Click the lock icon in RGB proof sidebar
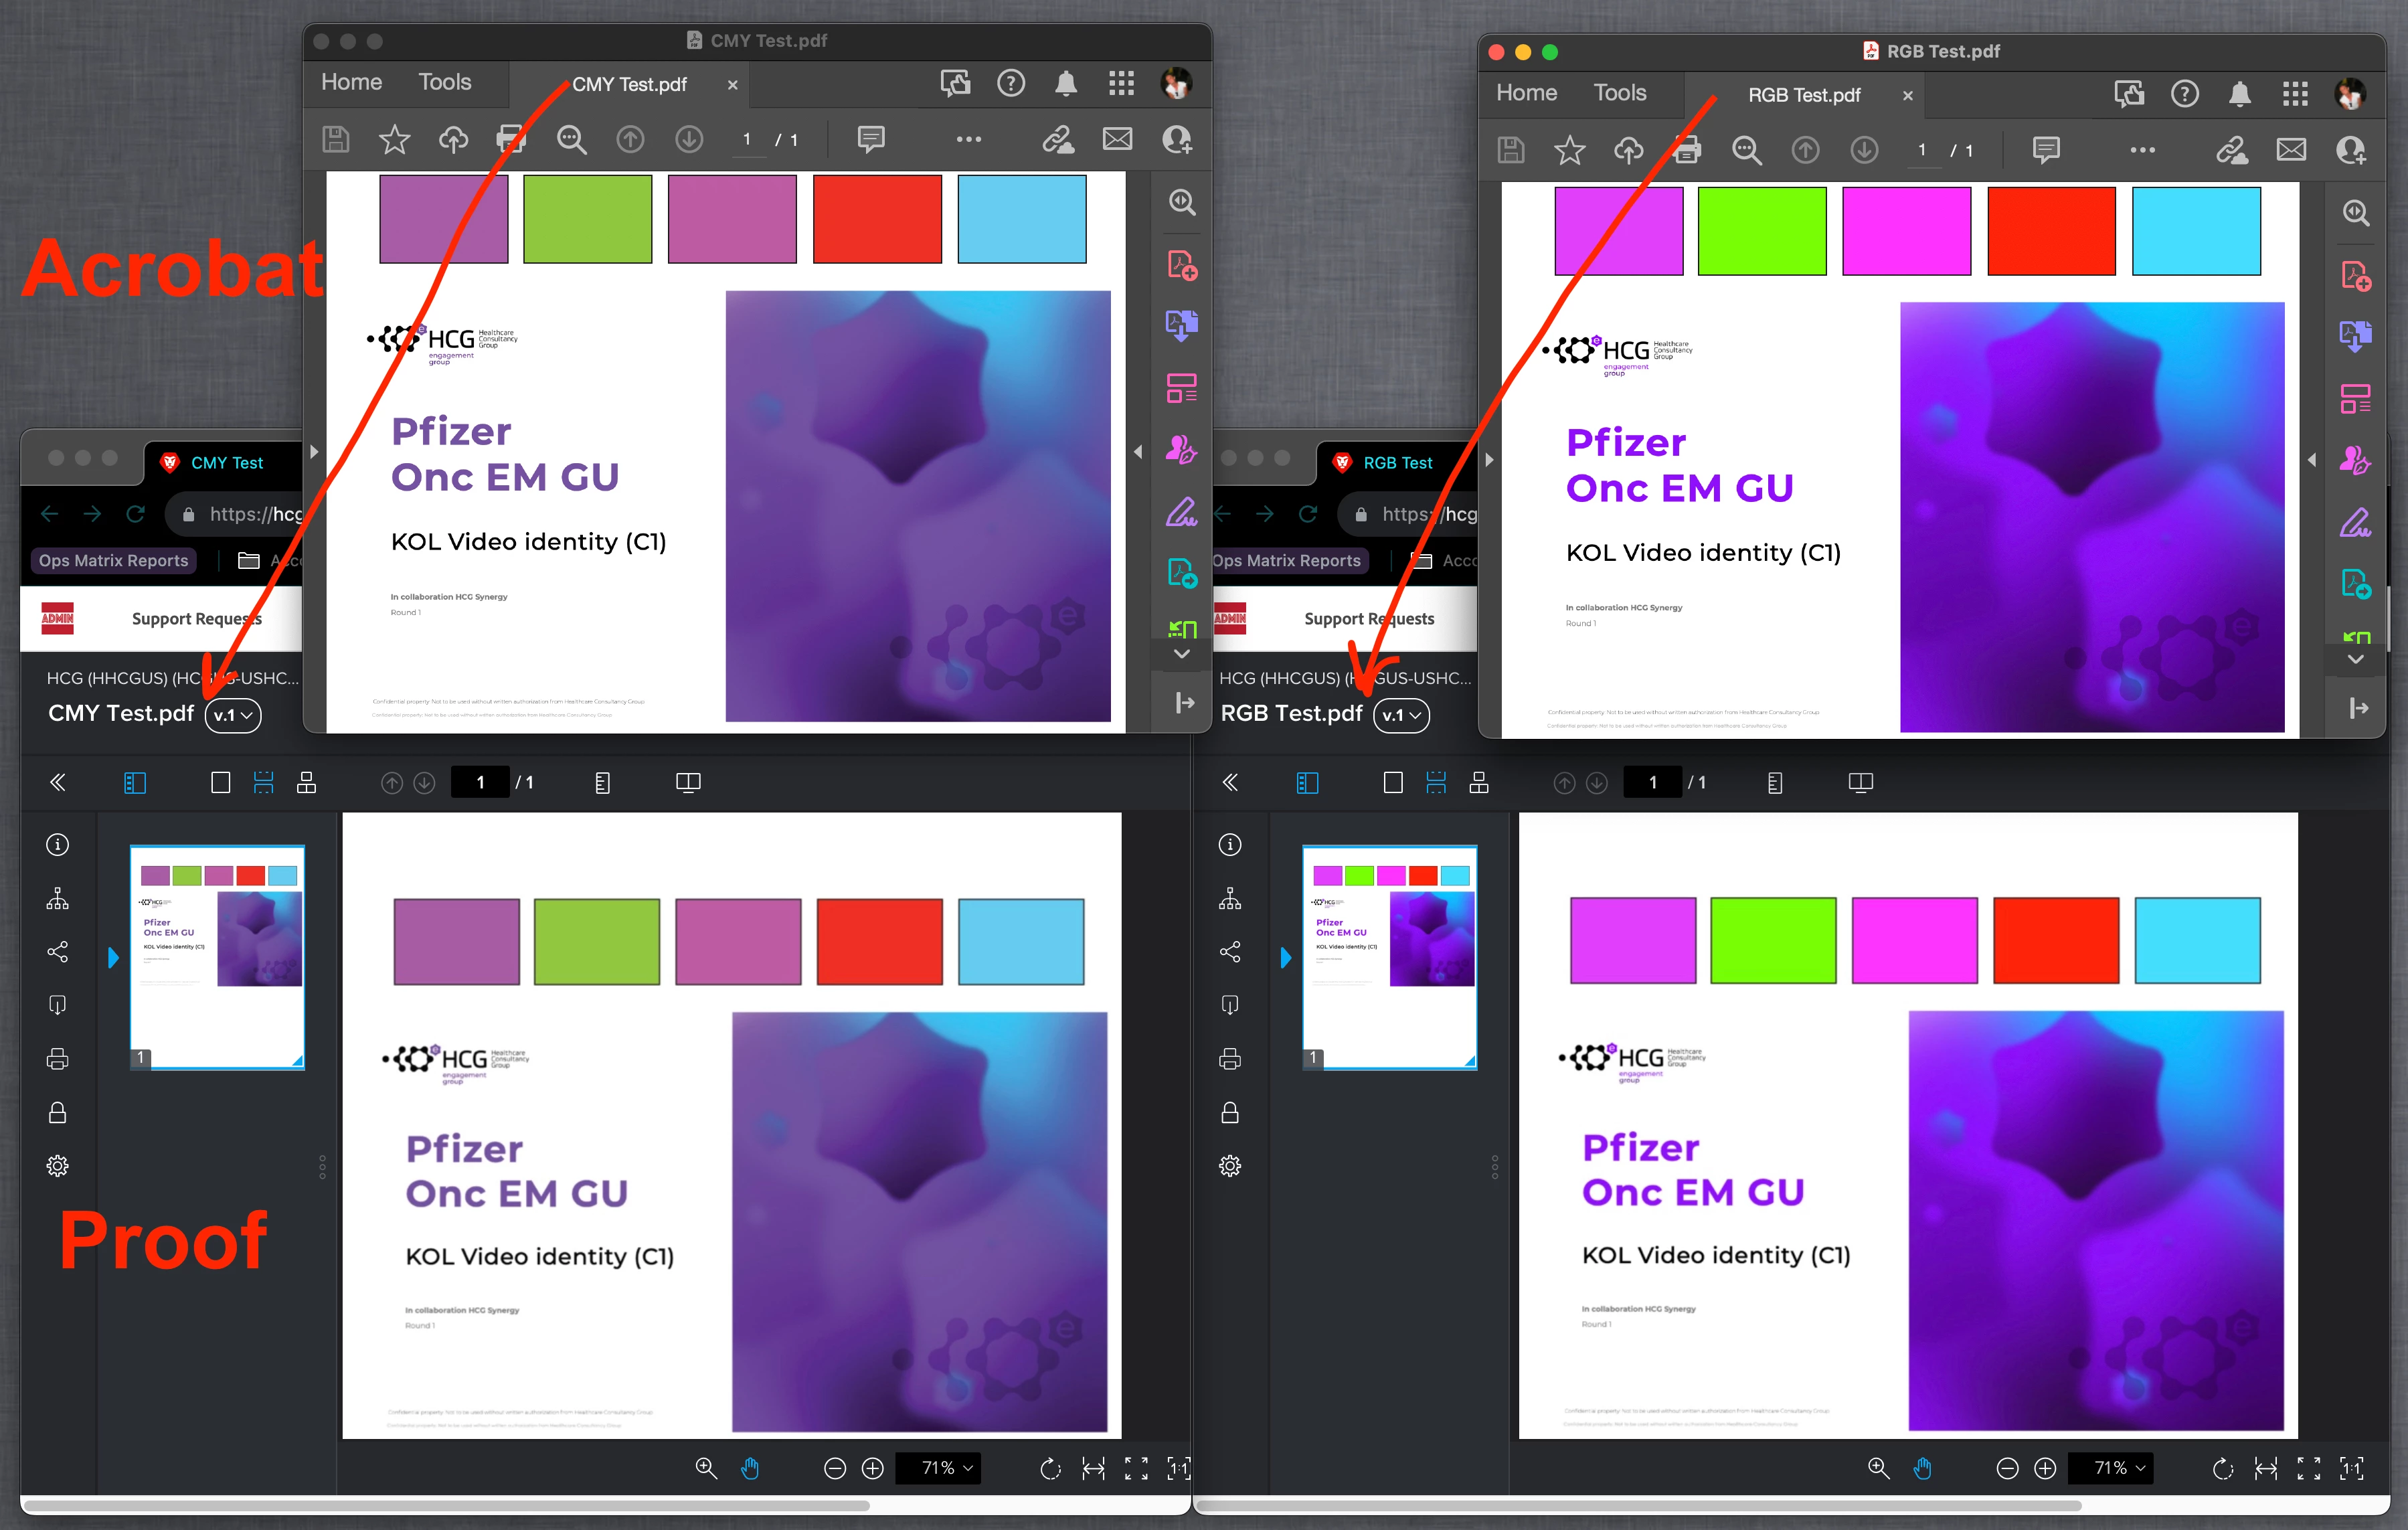 [x=1230, y=1113]
